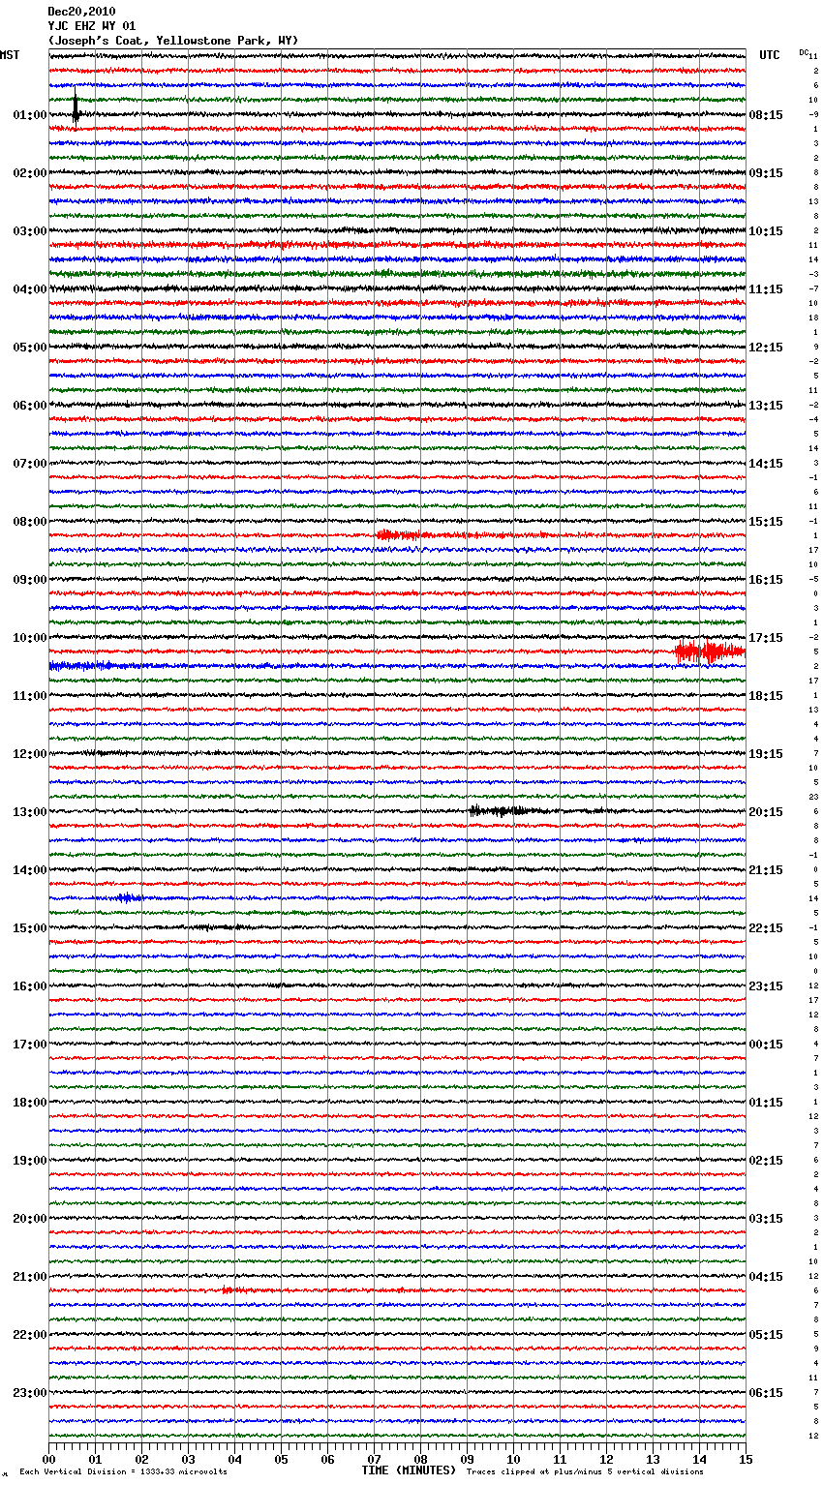Viewport: 823px width, 1485px height.
Task: Click minute 05 on the time axis
Action: [282, 1459]
